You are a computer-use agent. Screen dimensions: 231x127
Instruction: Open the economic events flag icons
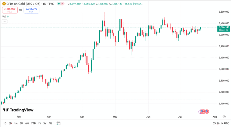pyautogui.click(x=204, y=112)
